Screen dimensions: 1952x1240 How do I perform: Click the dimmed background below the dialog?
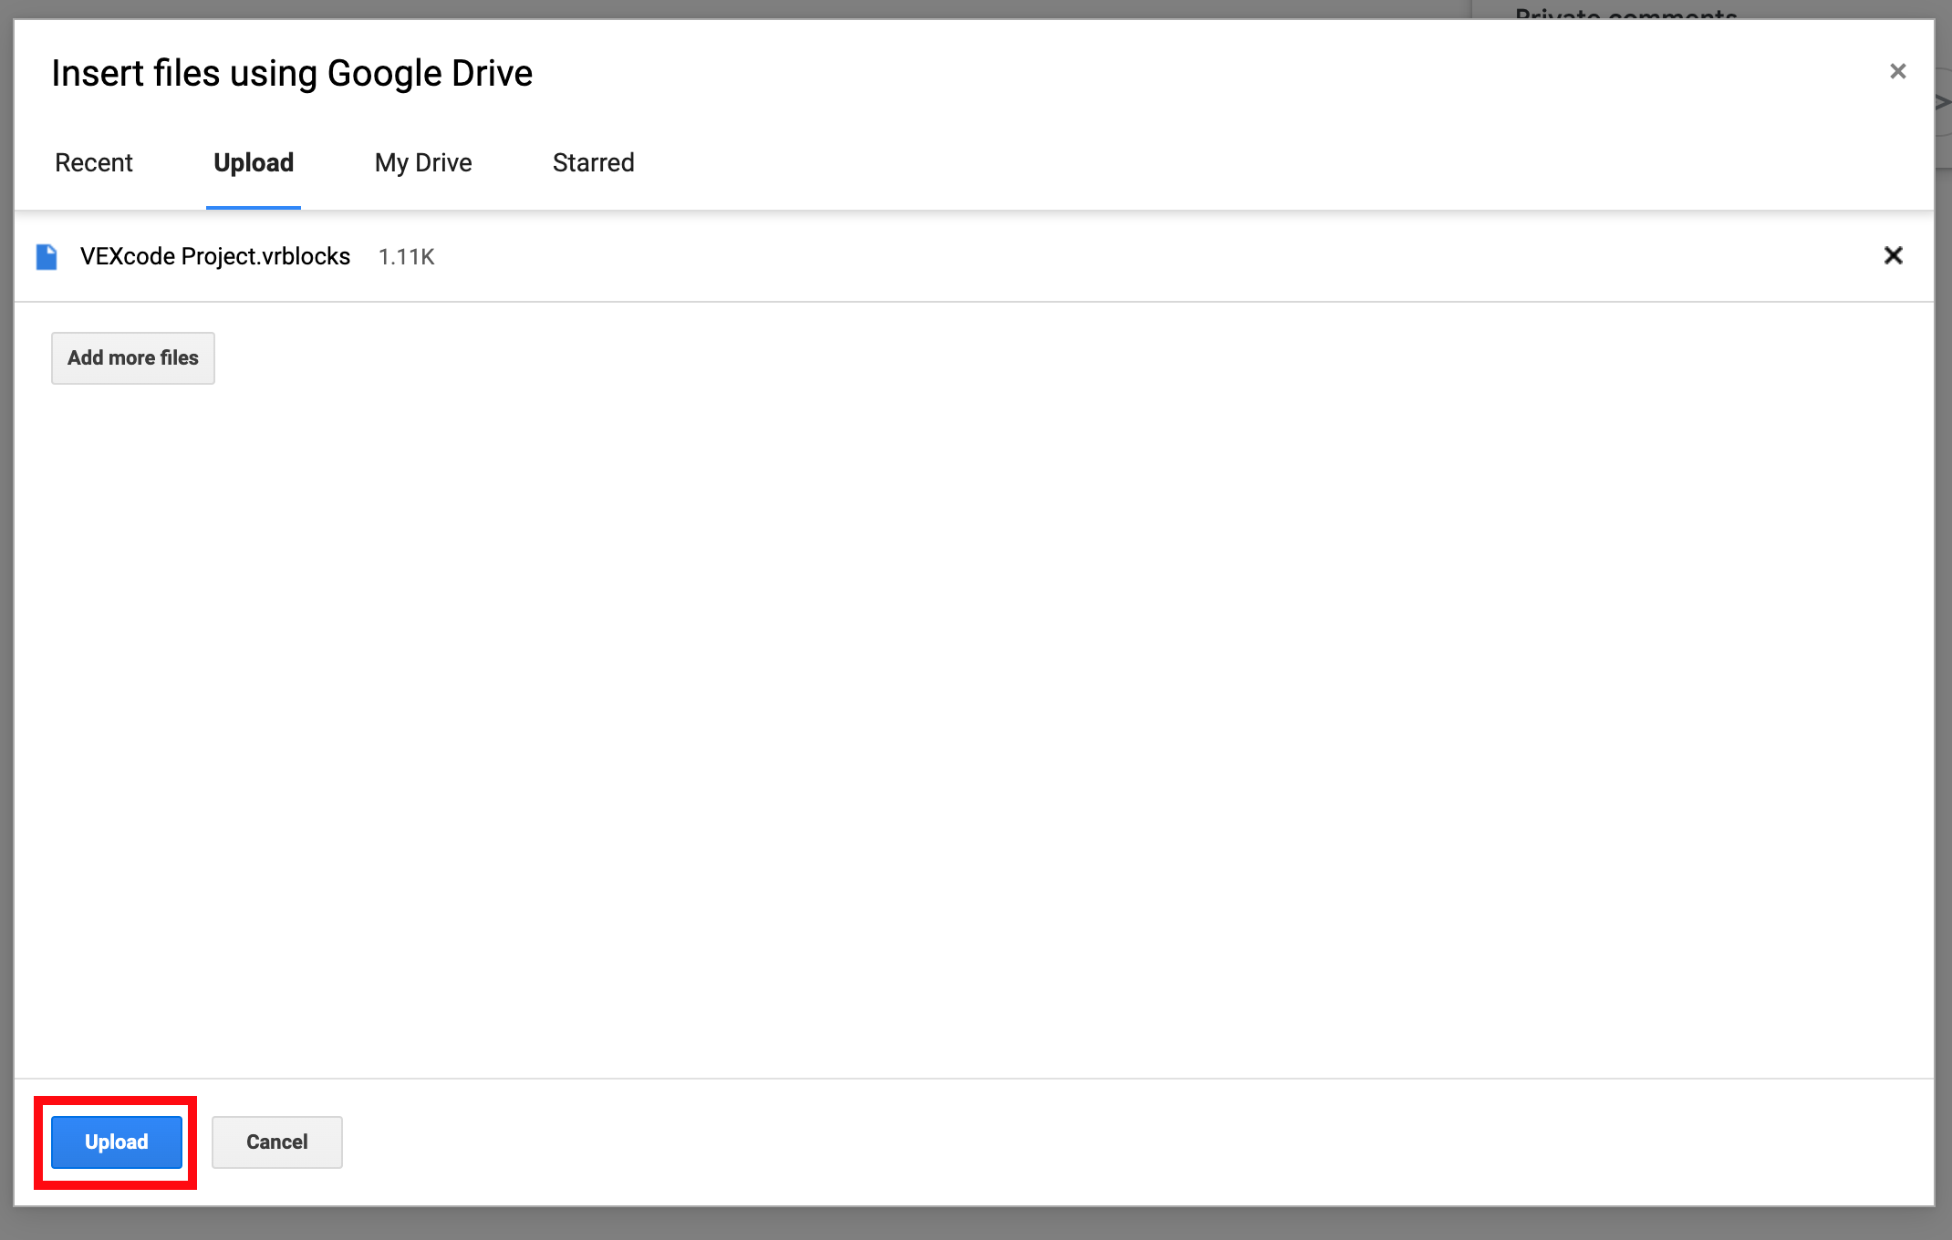972,1224
